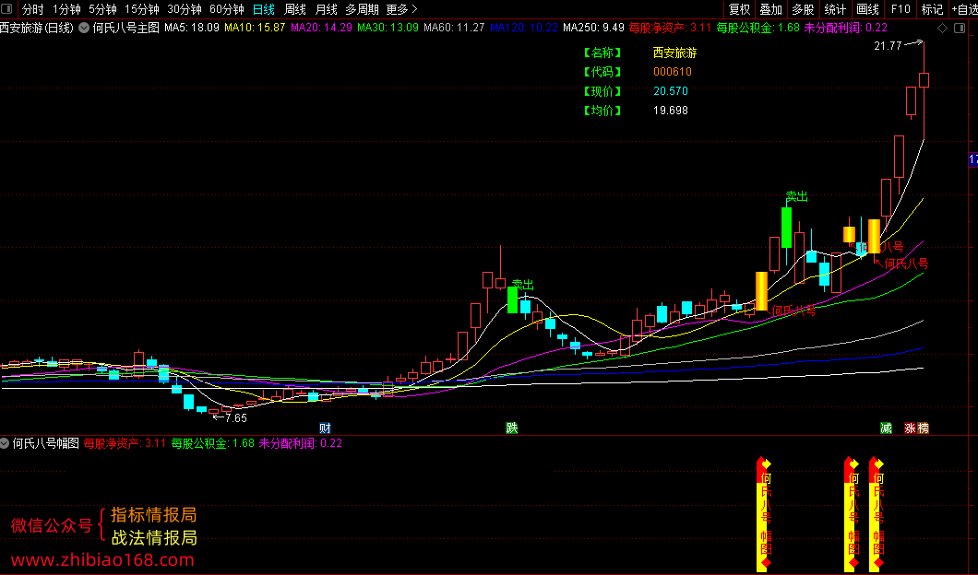Click the green 卖出 signal above tallest green candle

(x=796, y=197)
